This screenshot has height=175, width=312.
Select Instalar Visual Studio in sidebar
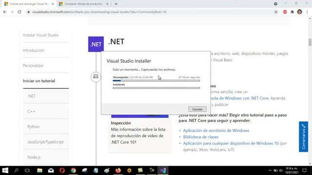click(40, 35)
